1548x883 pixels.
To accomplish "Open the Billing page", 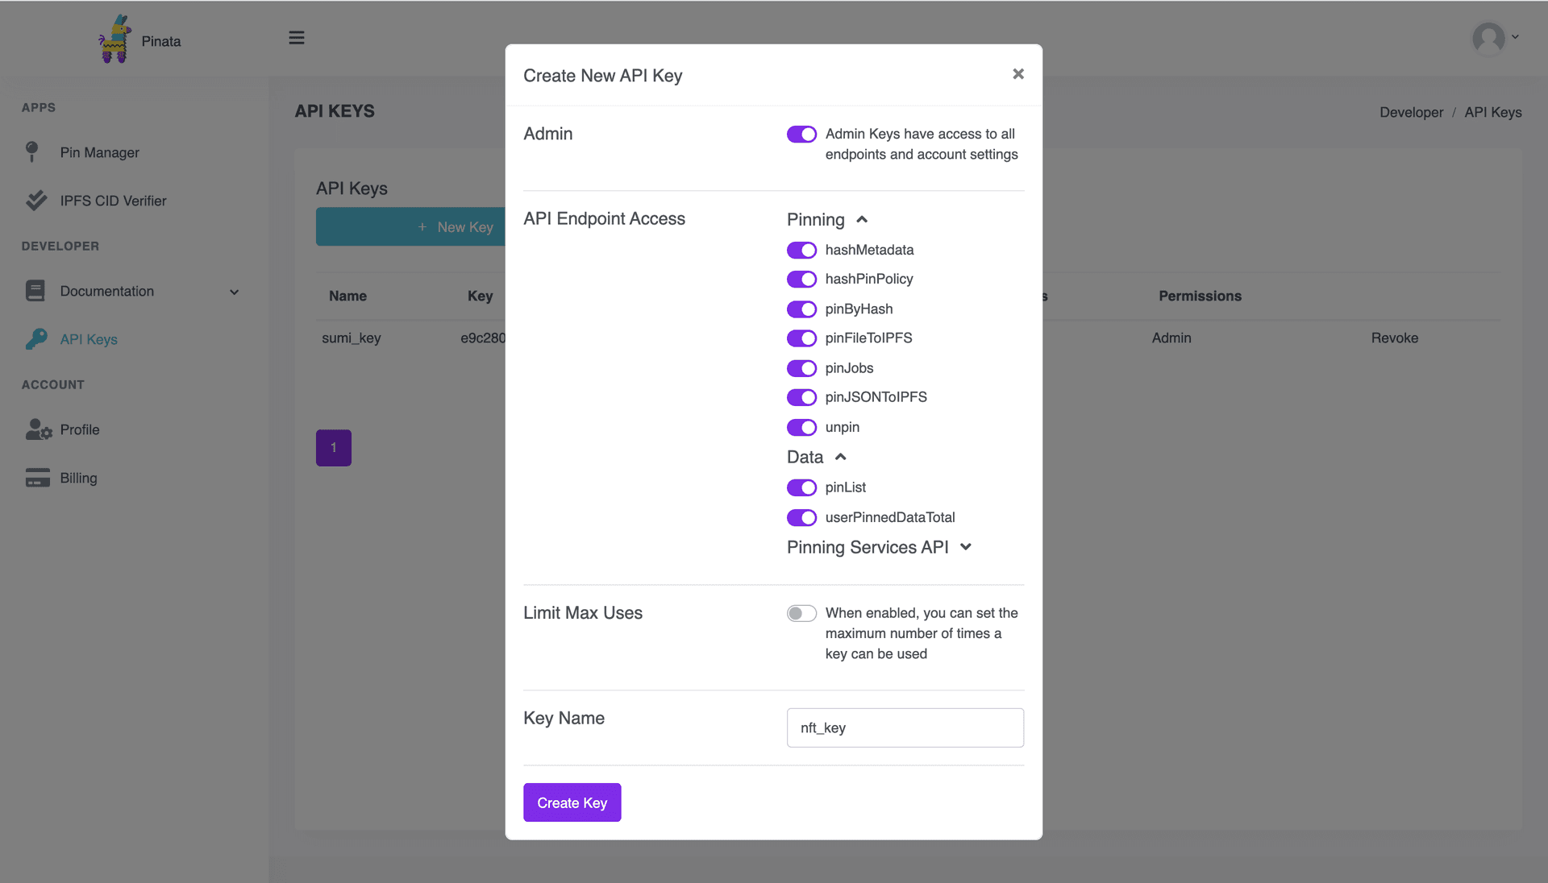I will (77, 478).
